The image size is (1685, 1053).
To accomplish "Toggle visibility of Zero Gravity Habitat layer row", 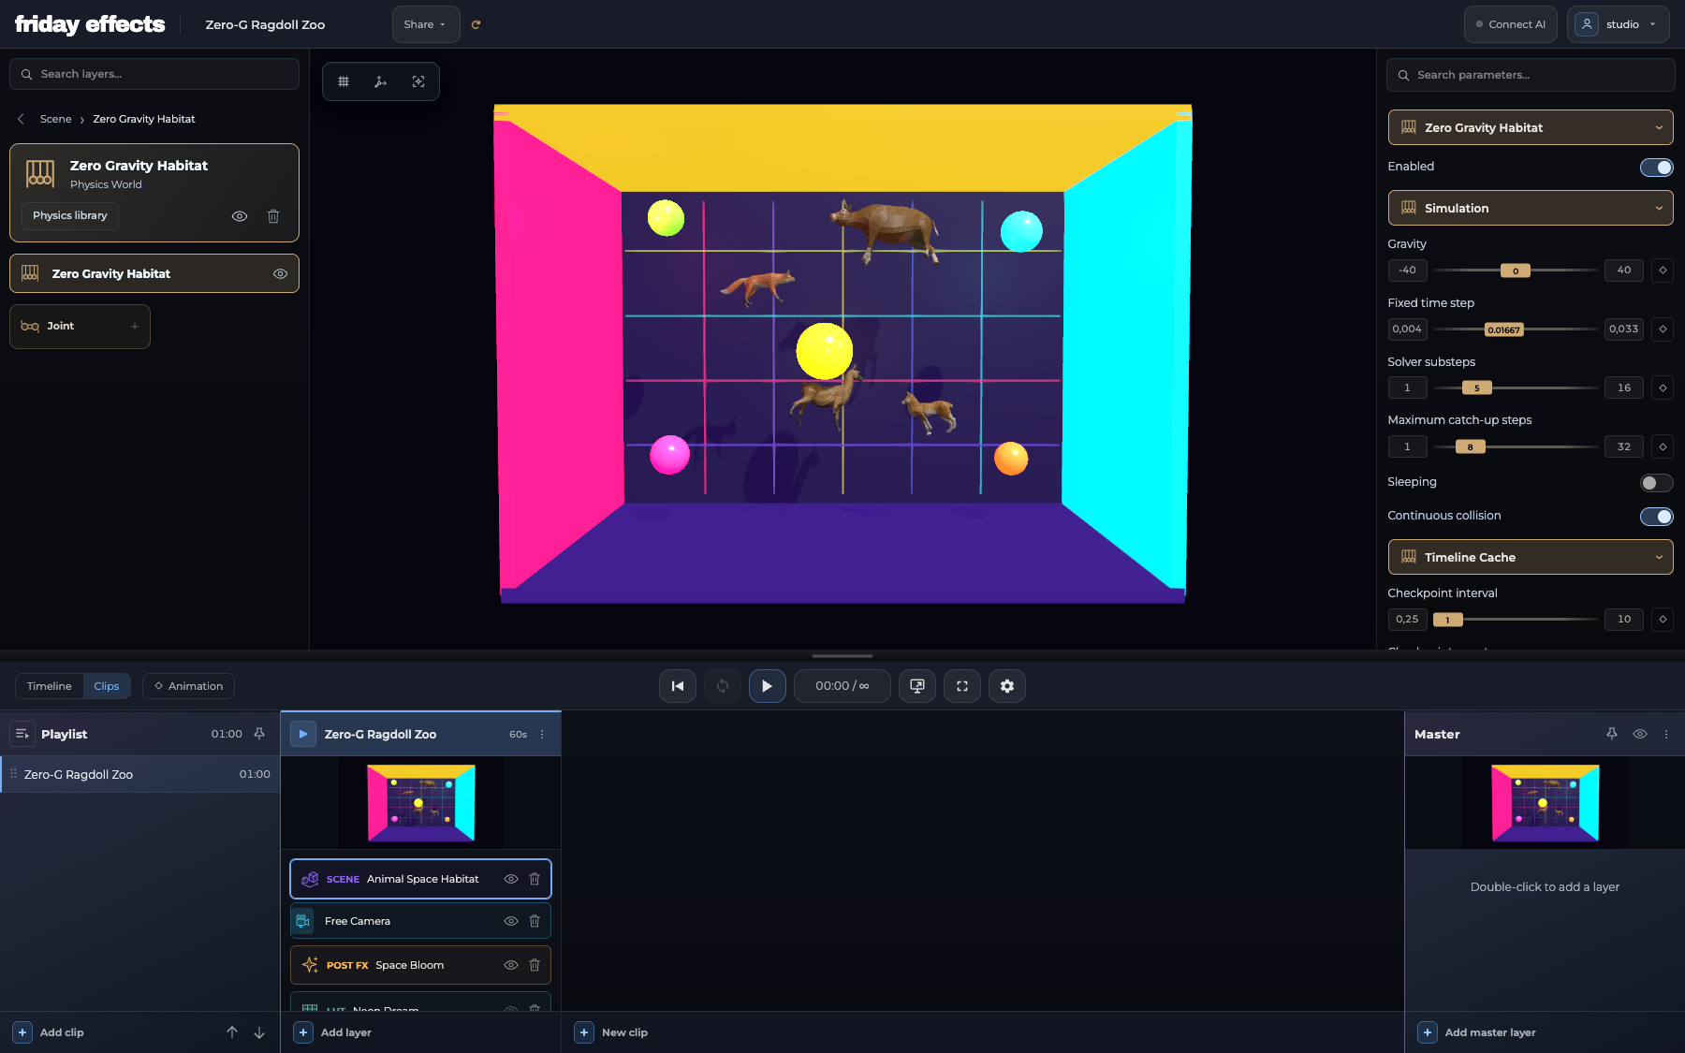I will (x=280, y=274).
